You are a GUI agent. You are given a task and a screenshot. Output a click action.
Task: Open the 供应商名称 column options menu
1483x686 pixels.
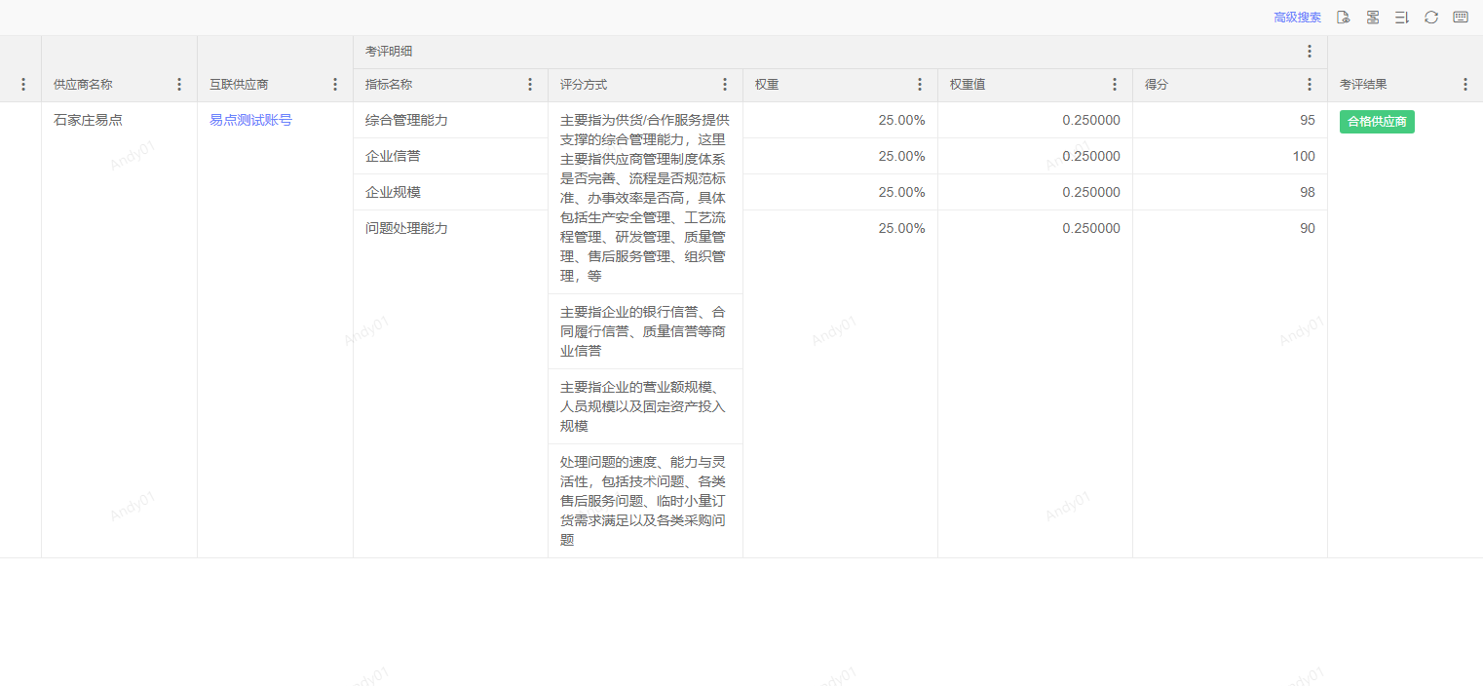point(179,85)
